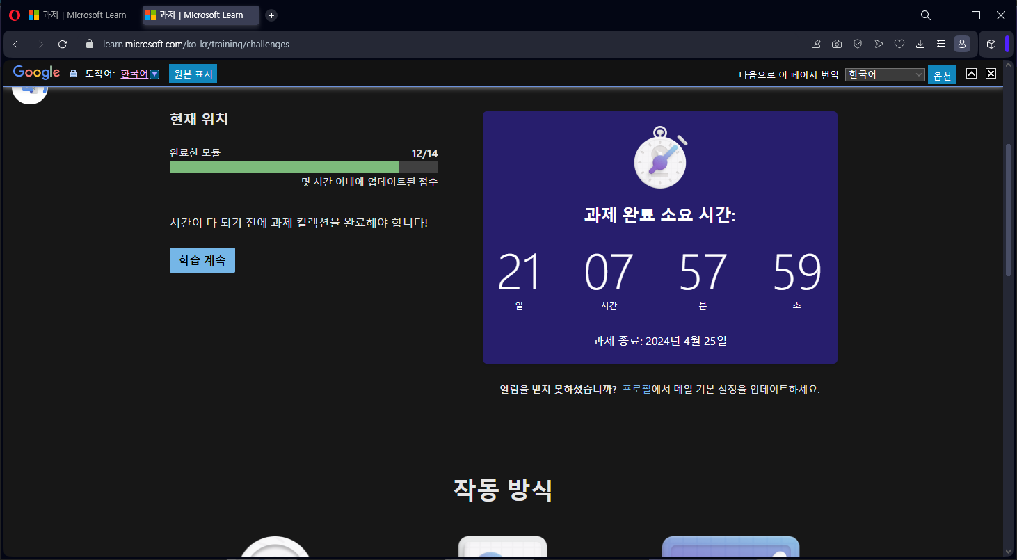The width and height of the screenshot is (1017, 560).
Task: Click the 57 minutes countdown number
Action: tap(703, 272)
